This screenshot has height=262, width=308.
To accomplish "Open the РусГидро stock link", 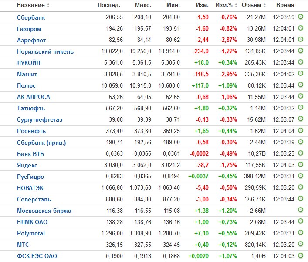I will 30,177.
